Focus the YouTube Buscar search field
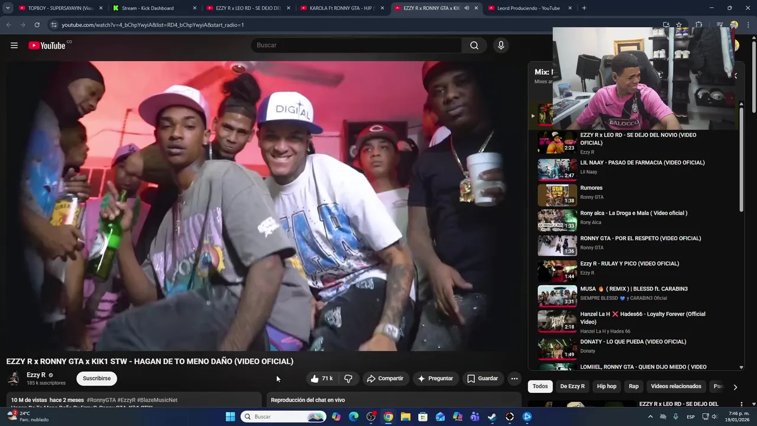Viewport: 757px width, 426px height. 357,46
